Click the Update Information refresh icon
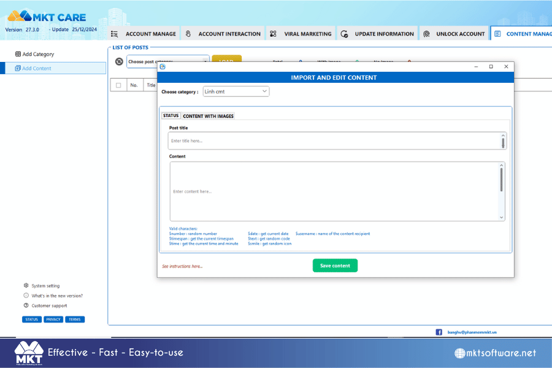The image size is (552, 368). 344,34
